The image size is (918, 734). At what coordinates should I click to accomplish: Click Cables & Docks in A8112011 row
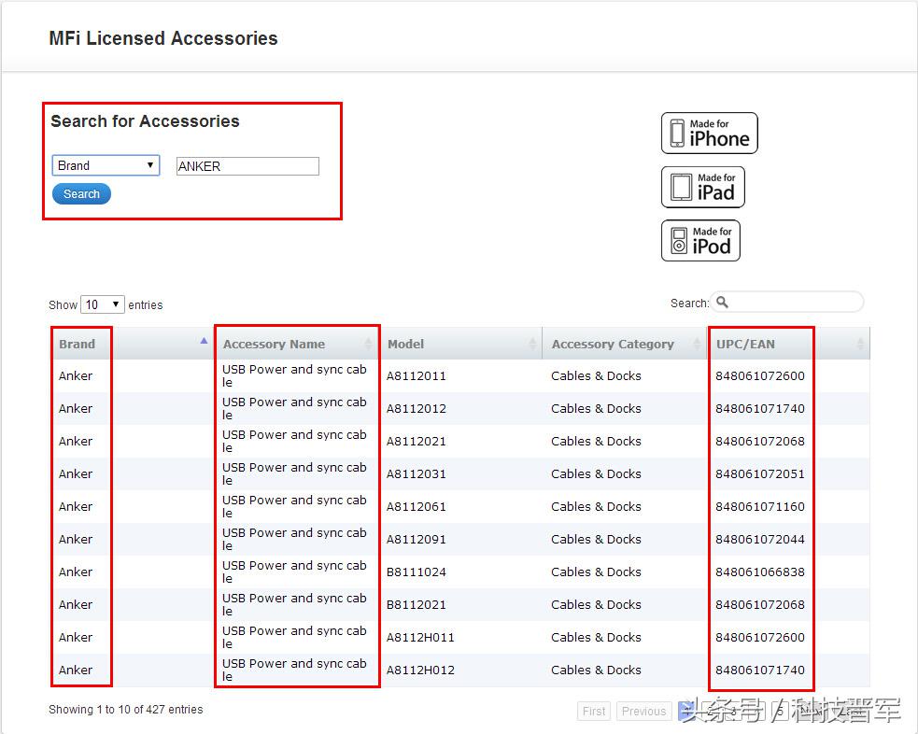pyautogui.click(x=596, y=375)
